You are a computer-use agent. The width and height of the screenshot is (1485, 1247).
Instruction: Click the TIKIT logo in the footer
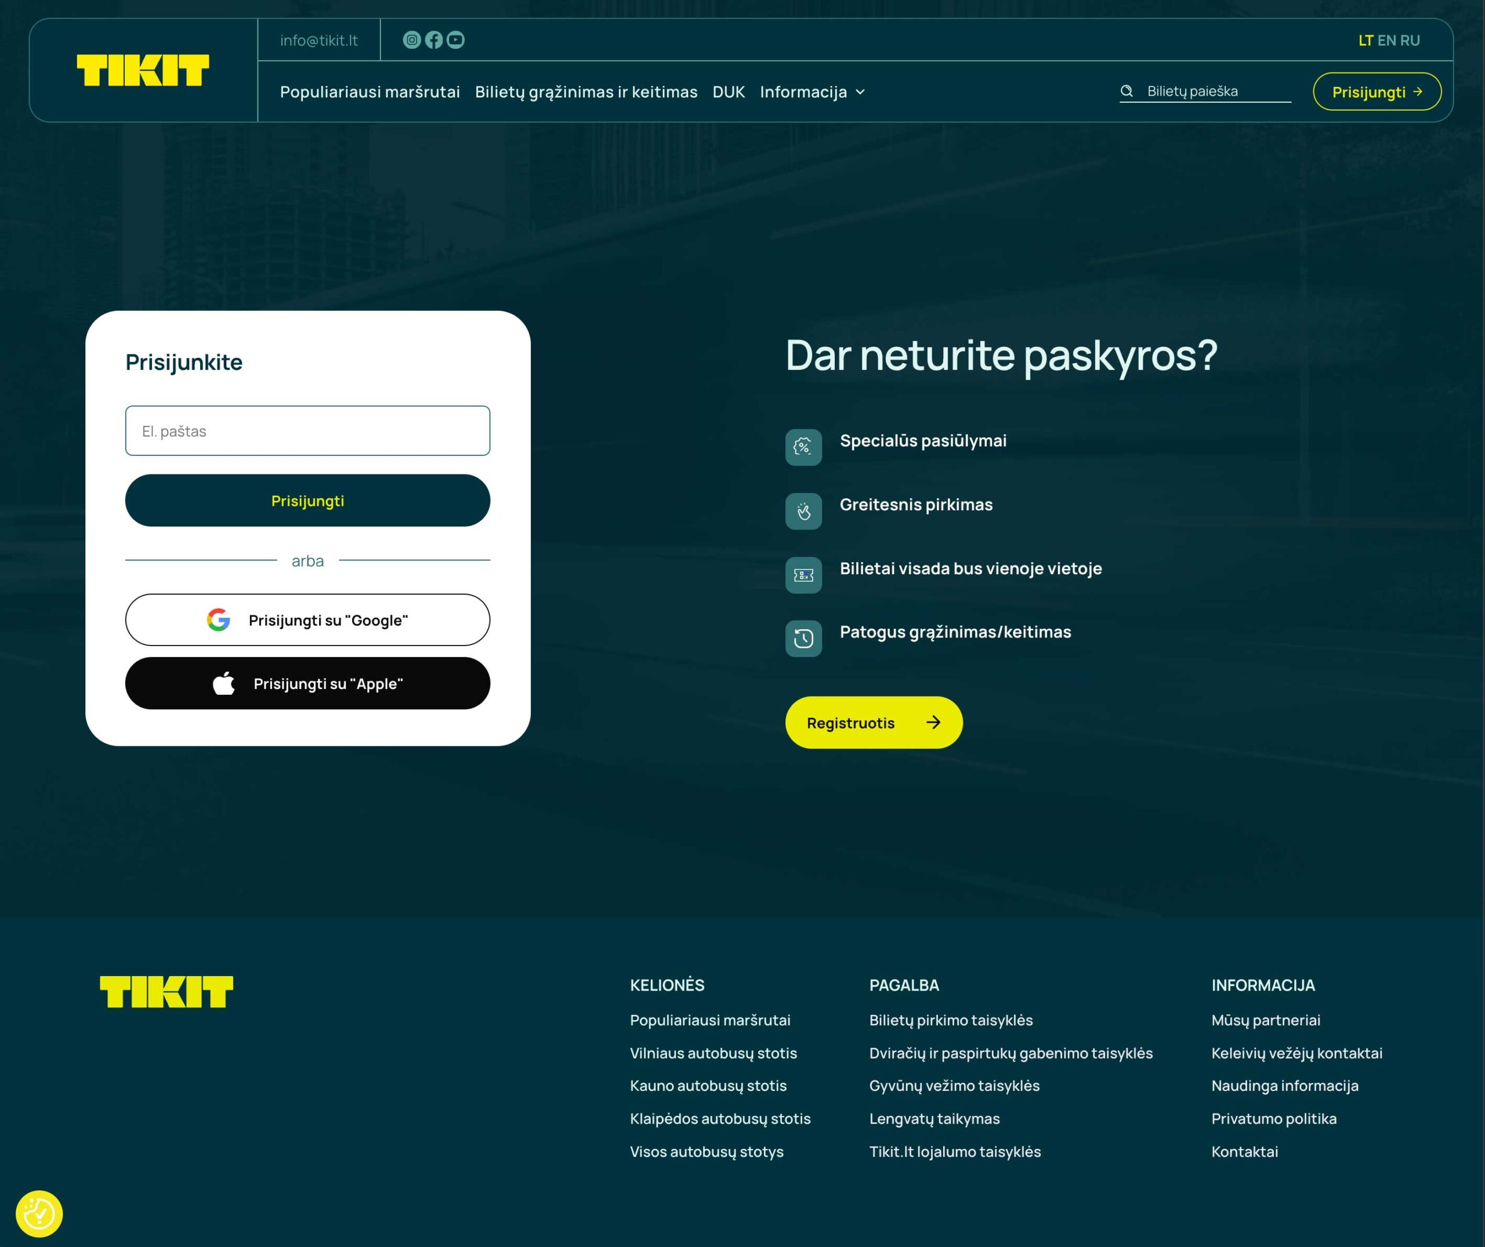[x=166, y=991]
